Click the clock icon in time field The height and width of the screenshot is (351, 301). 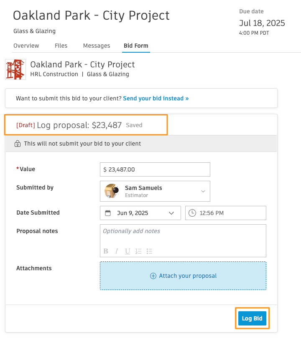(x=192, y=213)
